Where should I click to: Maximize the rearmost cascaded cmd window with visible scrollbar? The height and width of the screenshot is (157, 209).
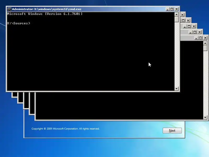tap(200, 38)
